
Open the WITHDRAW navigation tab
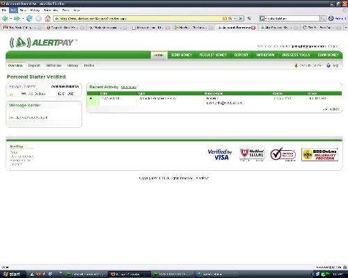click(265, 55)
